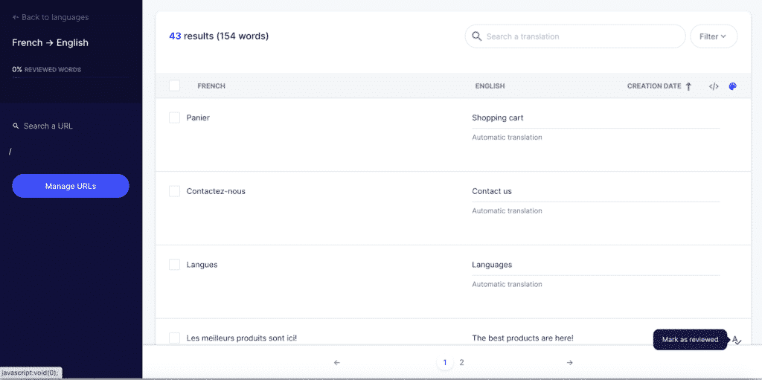Click the Search a URL magnifier icon
The height and width of the screenshot is (380, 762).
click(x=16, y=126)
